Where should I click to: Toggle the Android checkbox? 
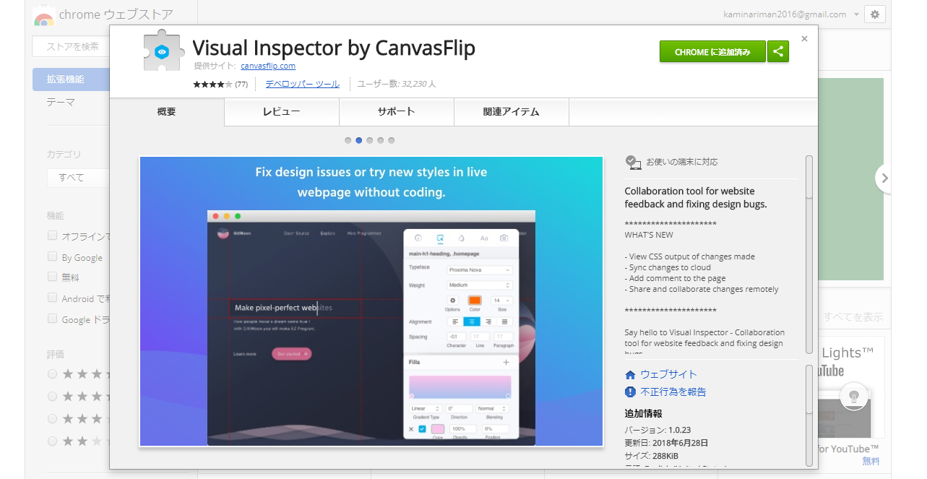click(x=52, y=298)
